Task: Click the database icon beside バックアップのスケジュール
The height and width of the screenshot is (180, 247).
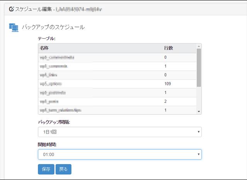Action: coord(14,28)
